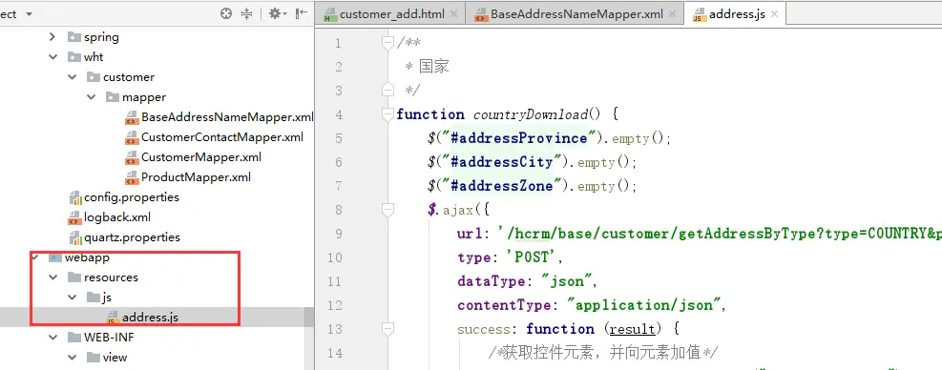This screenshot has width=942, height=370.
Task: Open quartz.properties file
Action: tap(132, 237)
